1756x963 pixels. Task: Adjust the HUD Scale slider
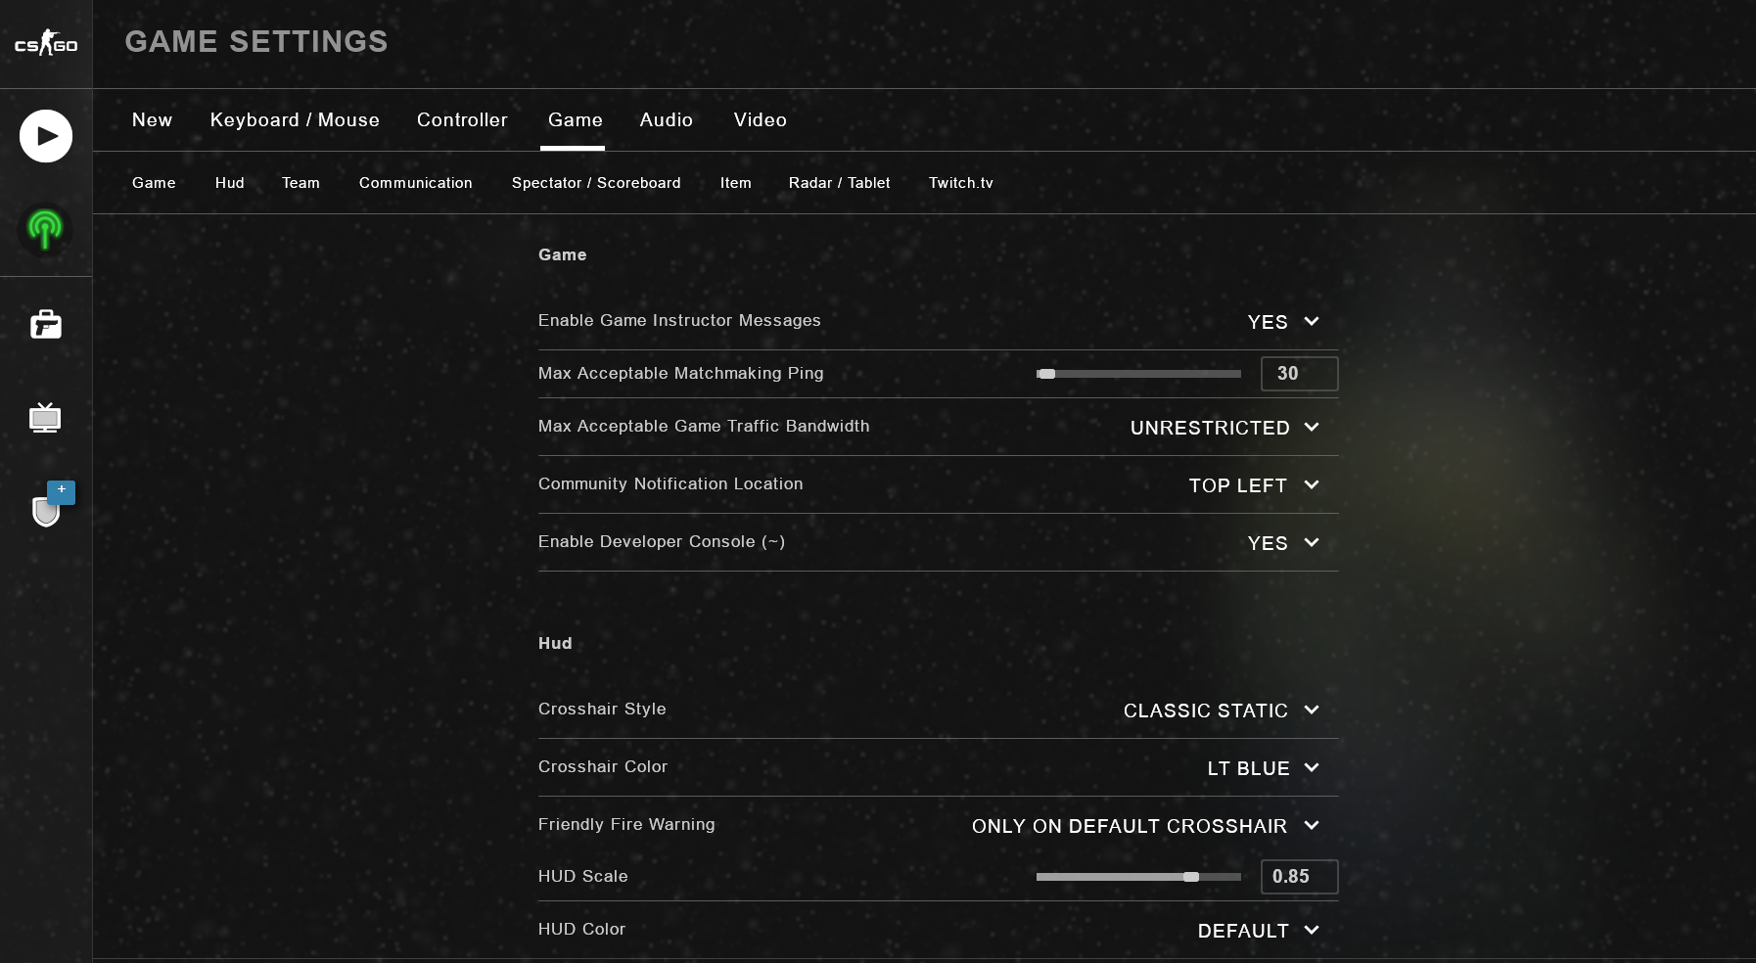tap(1190, 877)
